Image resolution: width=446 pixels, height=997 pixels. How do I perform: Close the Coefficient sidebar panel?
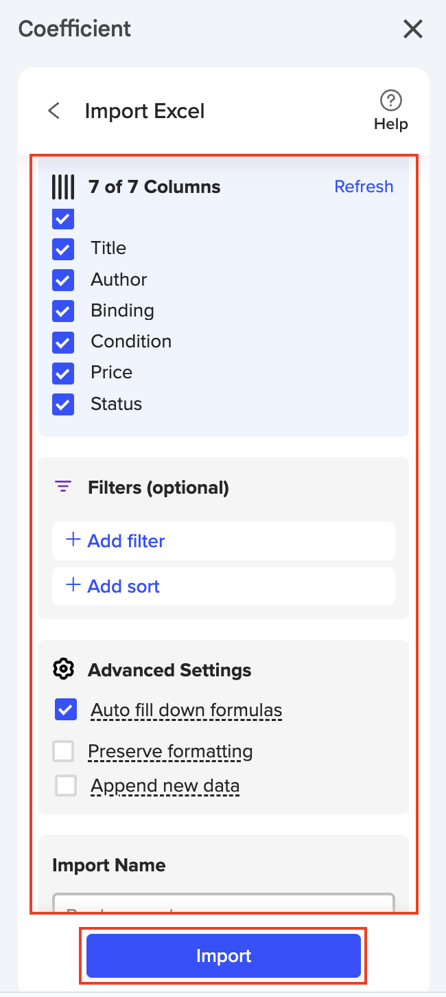(413, 29)
